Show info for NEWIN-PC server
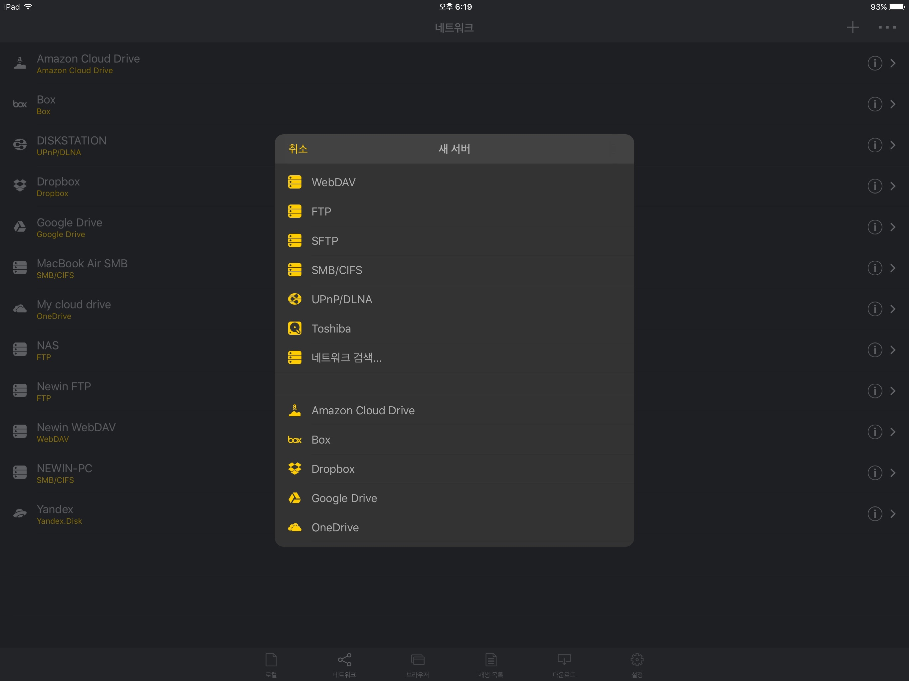The height and width of the screenshot is (681, 909). tap(875, 473)
